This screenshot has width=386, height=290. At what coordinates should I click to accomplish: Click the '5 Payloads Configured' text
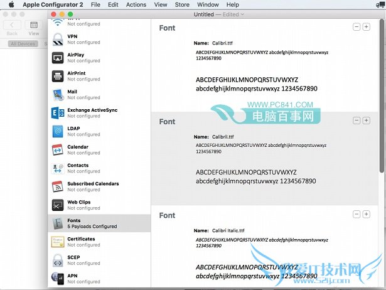[x=92, y=227]
